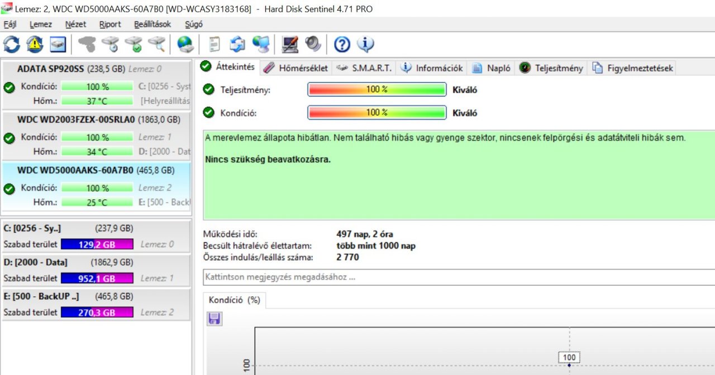
Task: Click the green status icon of ADATA SP920SS
Action: pyautogui.click(x=9, y=88)
